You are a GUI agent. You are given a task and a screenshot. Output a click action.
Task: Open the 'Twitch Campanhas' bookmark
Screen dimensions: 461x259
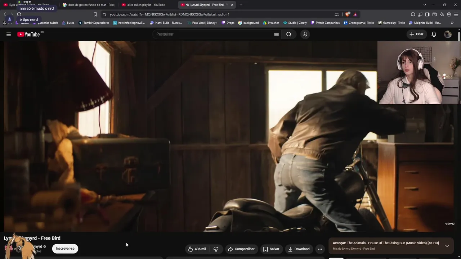pyautogui.click(x=325, y=23)
